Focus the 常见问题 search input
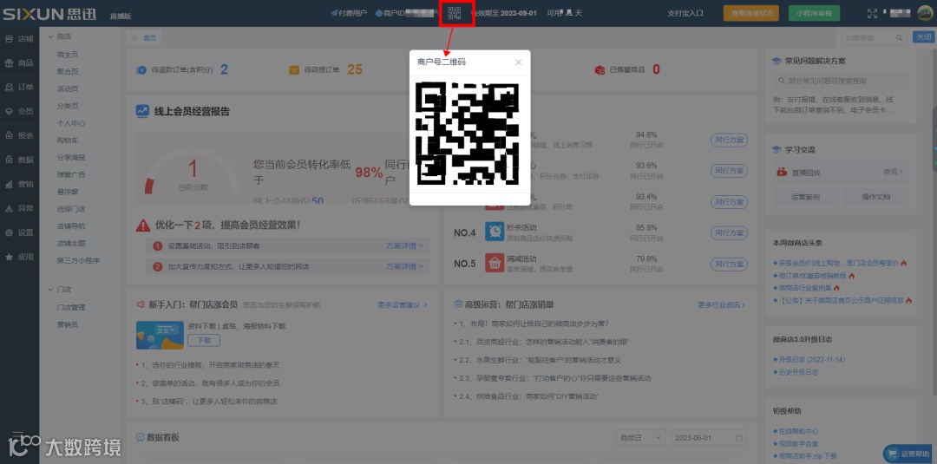The height and width of the screenshot is (464, 937). (x=841, y=81)
